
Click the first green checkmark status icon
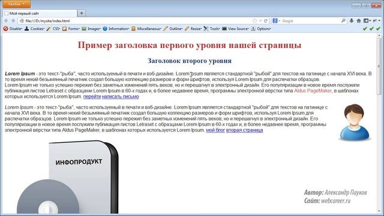(365, 29)
